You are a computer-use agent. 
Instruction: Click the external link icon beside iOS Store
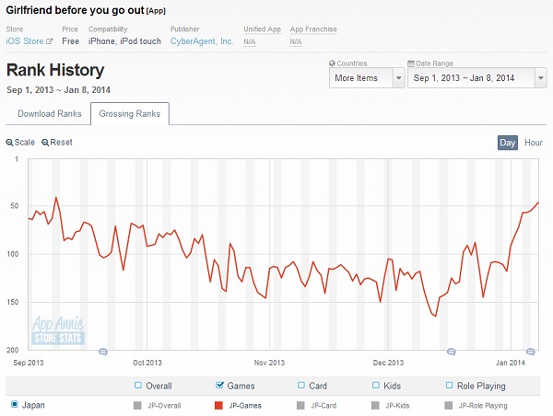coord(50,41)
